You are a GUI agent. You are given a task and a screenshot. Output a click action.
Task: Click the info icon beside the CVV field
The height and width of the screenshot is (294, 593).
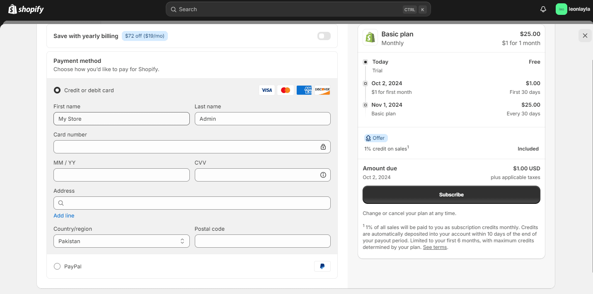tap(323, 175)
